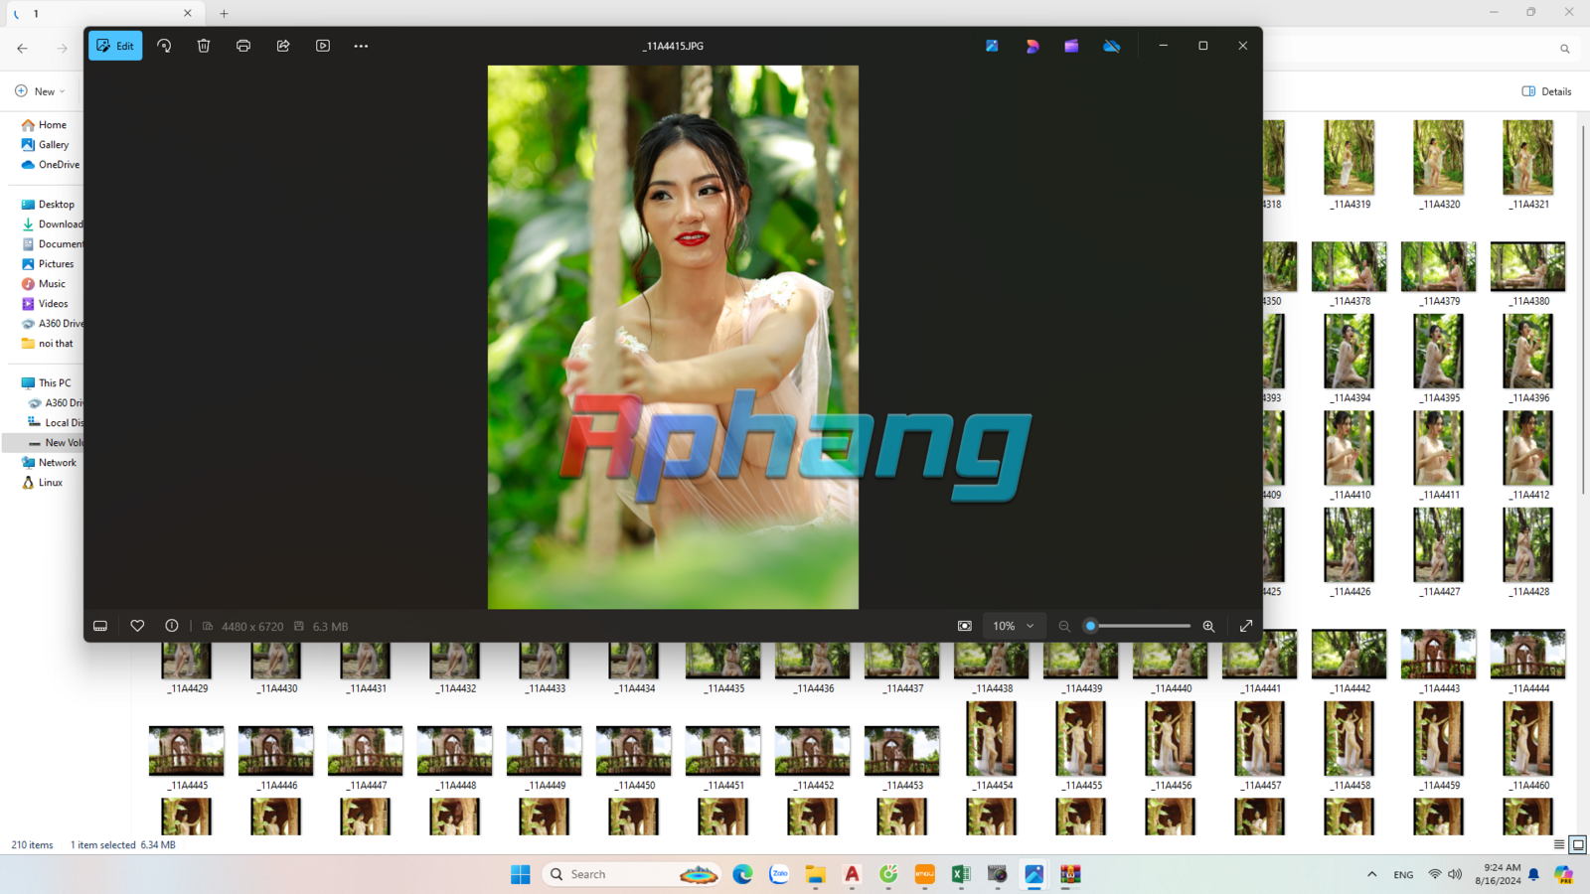Switch Explorer to large thumbnails view
1590x894 pixels.
[x=1578, y=845]
